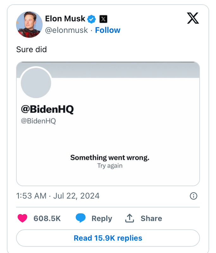The height and width of the screenshot is (253, 216).
Task: Click the 608.5K likes count
Action: coord(47,219)
